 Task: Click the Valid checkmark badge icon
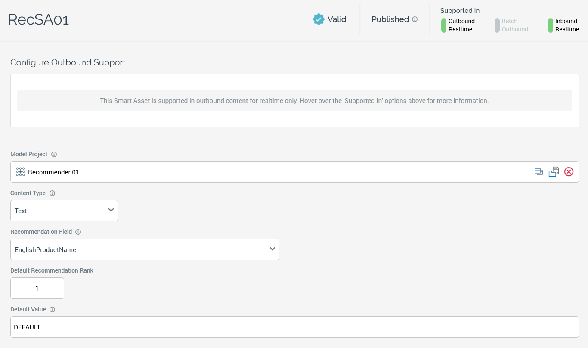pyautogui.click(x=319, y=19)
